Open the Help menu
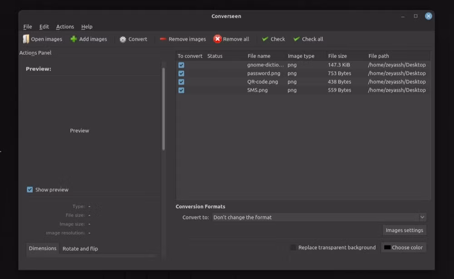This screenshot has height=279, width=454. click(x=87, y=27)
